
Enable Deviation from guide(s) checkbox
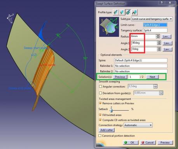coord(100,93)
